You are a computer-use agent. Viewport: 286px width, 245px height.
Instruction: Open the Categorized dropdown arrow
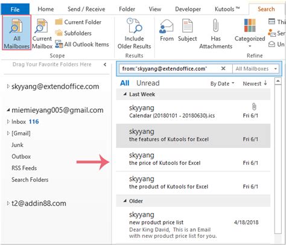250,46
